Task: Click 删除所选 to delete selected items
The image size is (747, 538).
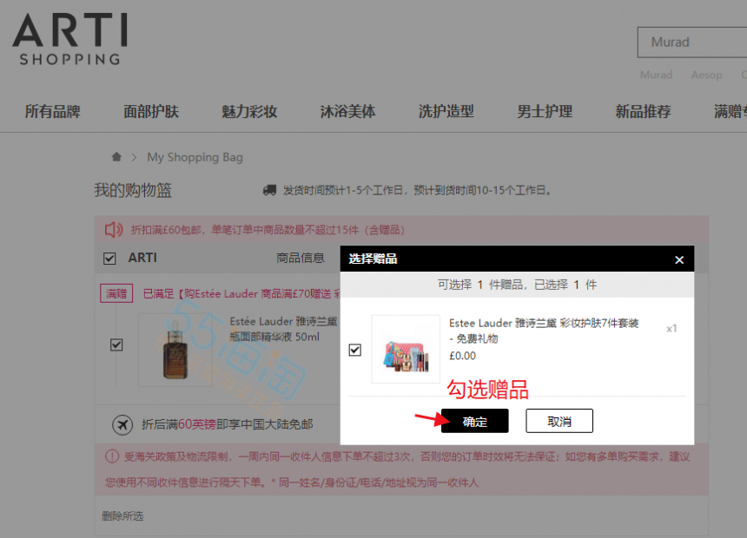Action: pyautogui.click(x=122, y=516)
